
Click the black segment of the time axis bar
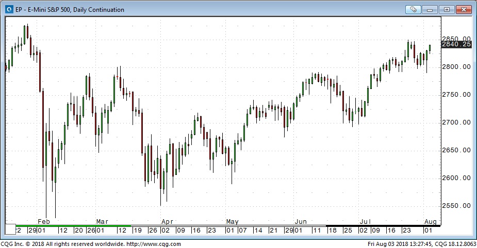[383, 226]
